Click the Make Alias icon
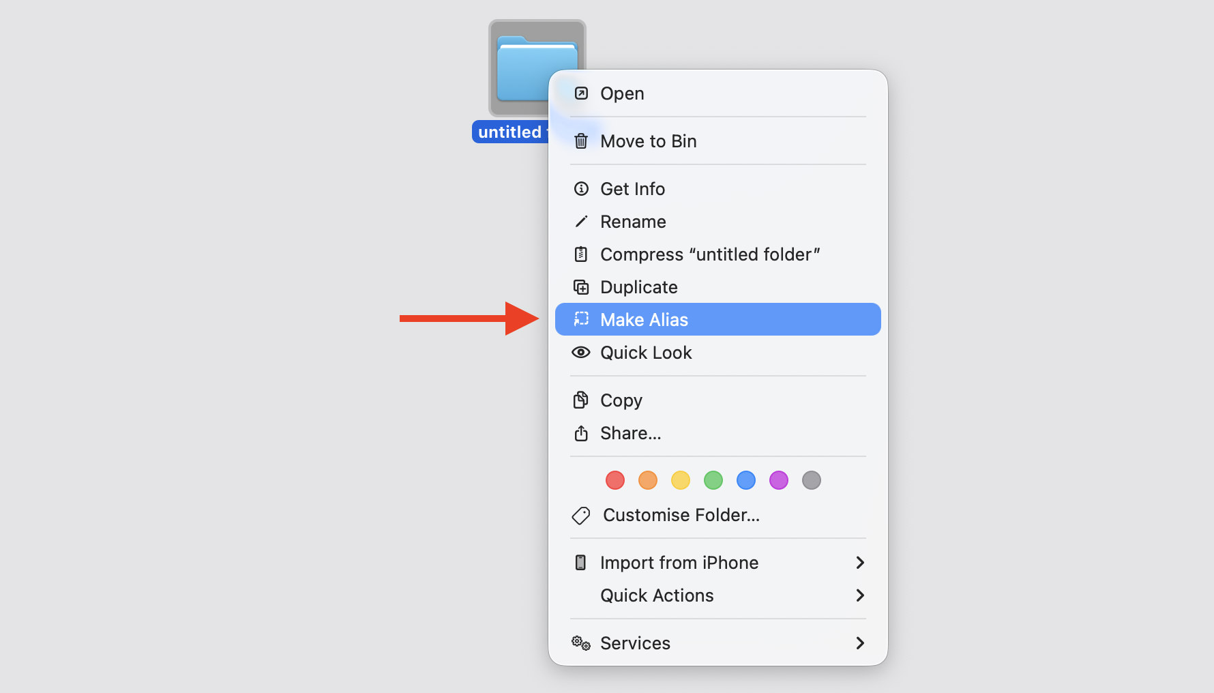This screenshot has height=693, width=1214. point(581,319)
